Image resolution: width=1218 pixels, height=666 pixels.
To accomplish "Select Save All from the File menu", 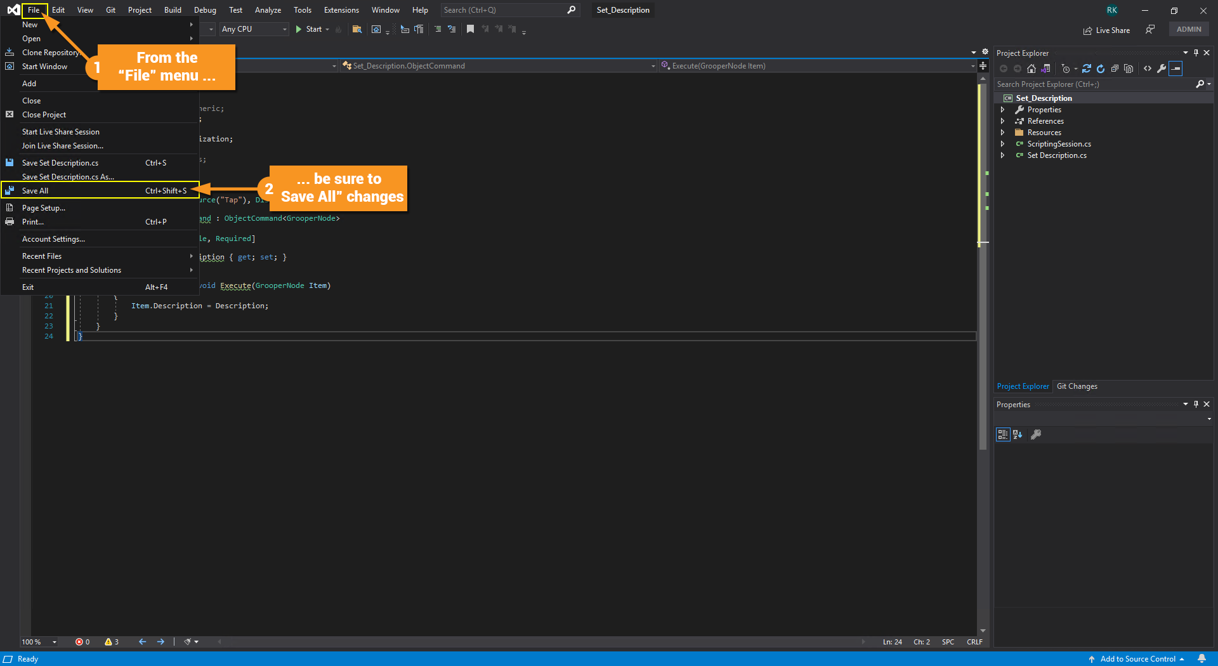I will 36,190.
